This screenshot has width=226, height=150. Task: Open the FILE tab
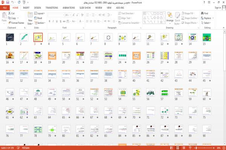click(5, 8)
